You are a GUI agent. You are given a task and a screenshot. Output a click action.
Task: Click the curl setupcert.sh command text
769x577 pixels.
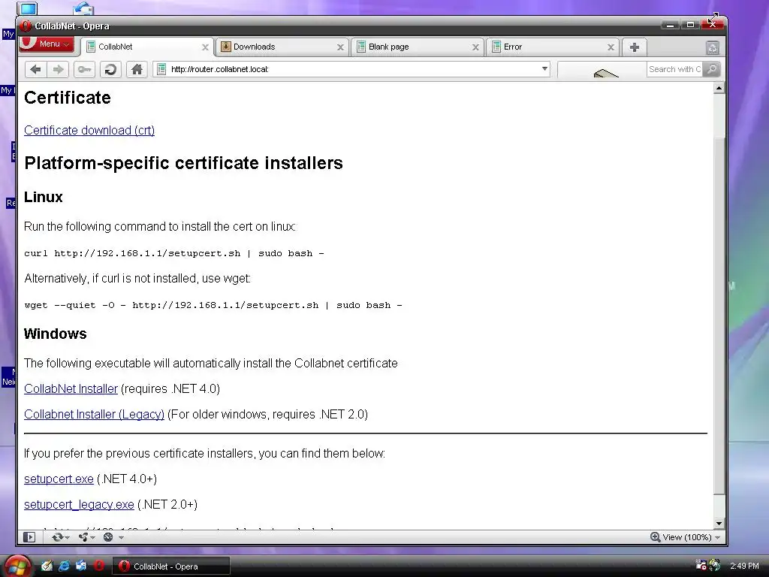pyautogui.click(x=174, y=254)
